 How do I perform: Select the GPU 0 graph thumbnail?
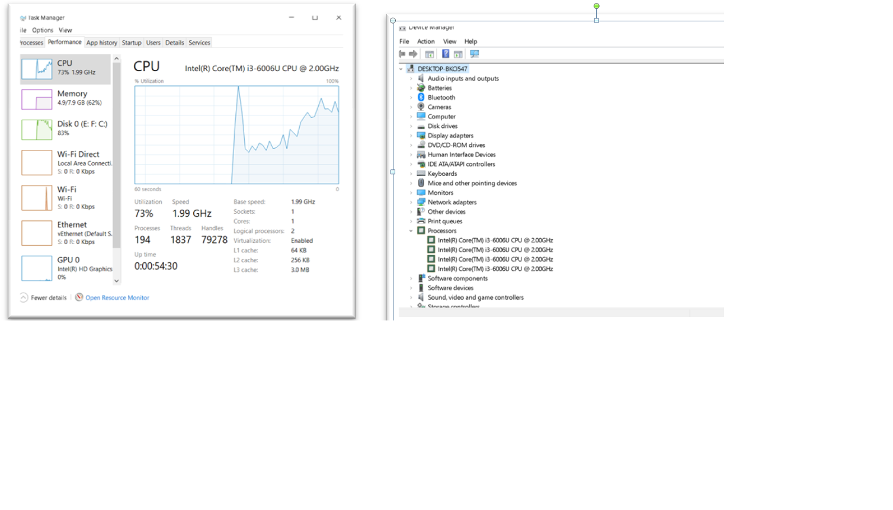pos(37,268)
